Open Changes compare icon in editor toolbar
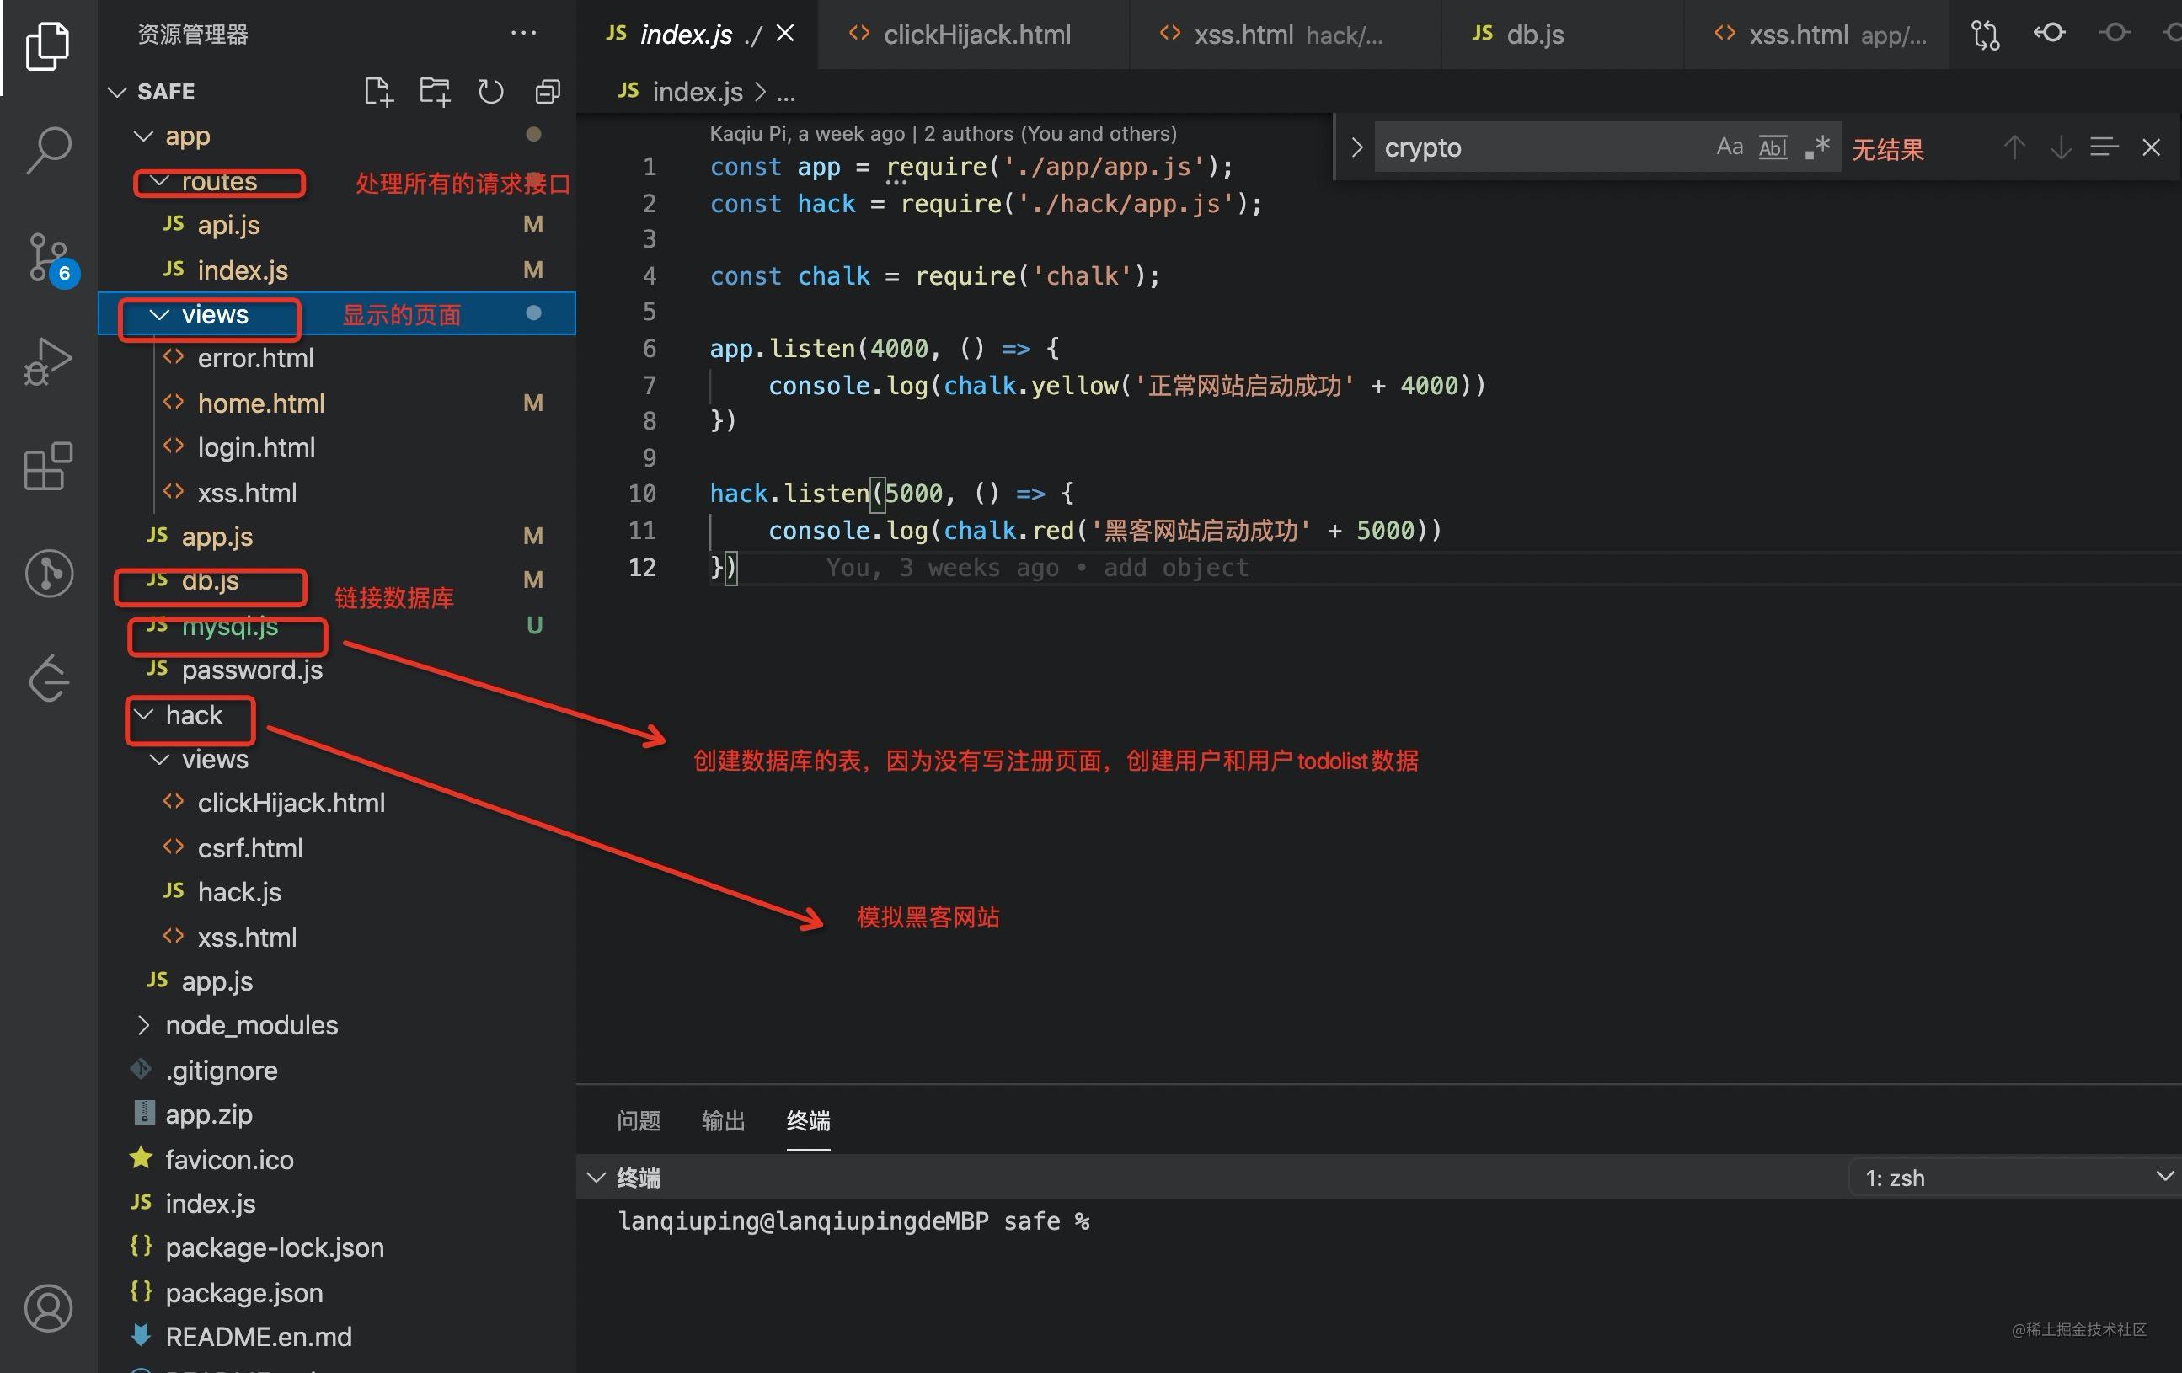2182x1373 pixels. 1986,35
